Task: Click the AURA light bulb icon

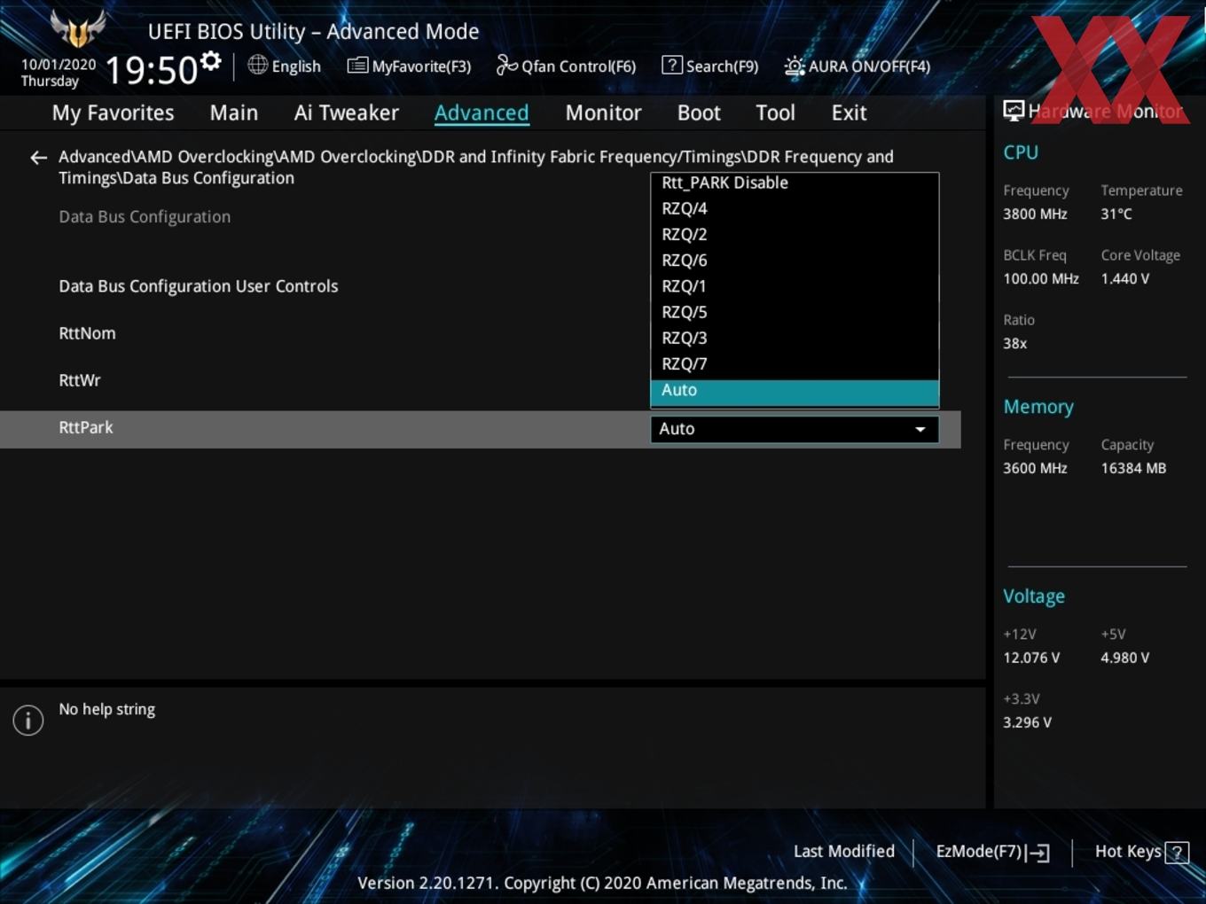Action: [x=795, y=66]
